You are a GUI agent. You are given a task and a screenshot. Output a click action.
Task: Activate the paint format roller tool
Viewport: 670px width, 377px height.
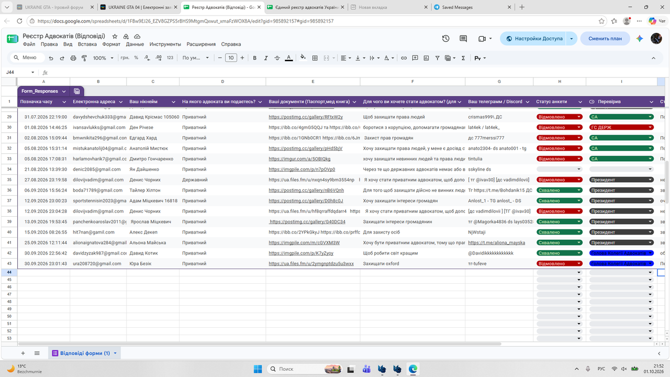(x=84, y=58)
